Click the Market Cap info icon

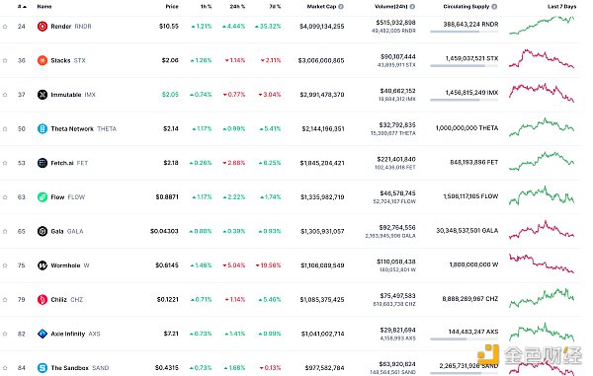click(x=341, y=7)
